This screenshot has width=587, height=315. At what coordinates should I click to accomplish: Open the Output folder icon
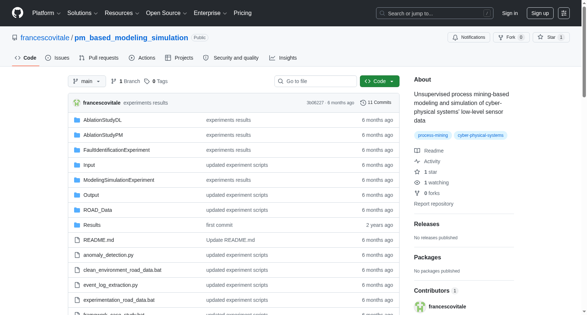coord(77,195)
